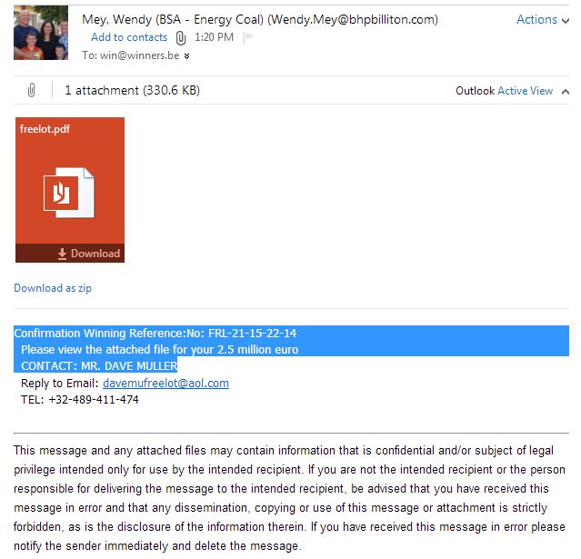The width and height of the screenshot is (581, 559).
Task: Click the Active View link
Action: point(525,91)
